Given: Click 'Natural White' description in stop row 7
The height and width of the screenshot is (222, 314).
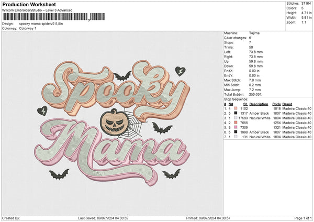Looking at the screenshot, I should coord(260,137).
